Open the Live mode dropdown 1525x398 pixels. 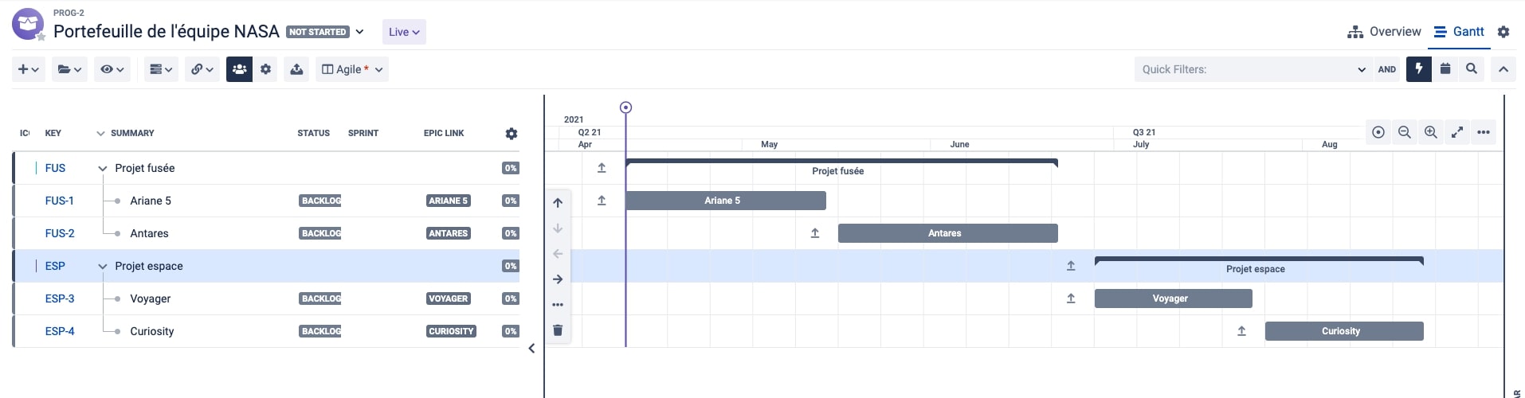pos(404,32)
